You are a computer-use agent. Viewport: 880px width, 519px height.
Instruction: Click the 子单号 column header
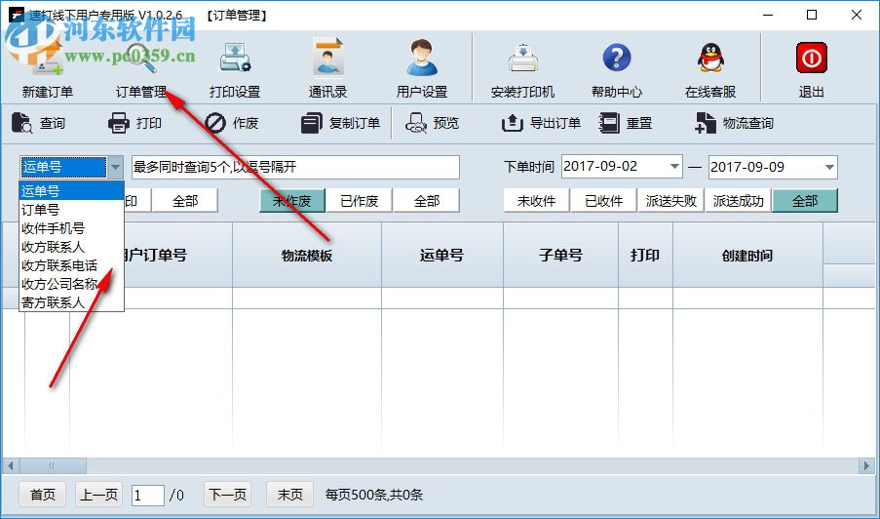[560, 255]
